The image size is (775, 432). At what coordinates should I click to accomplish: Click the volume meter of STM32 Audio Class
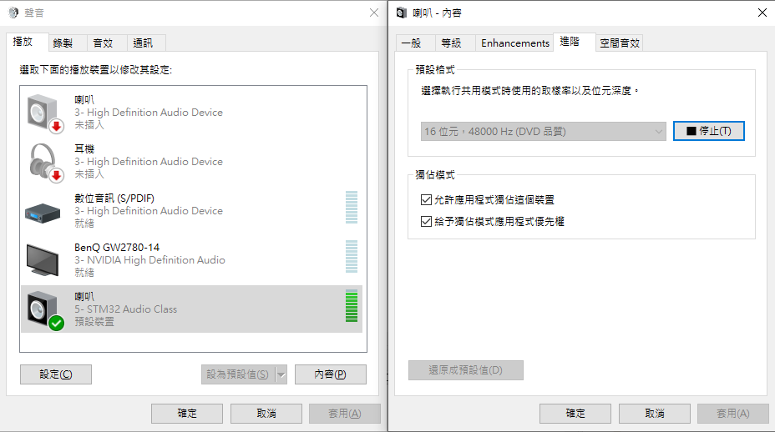352,305
